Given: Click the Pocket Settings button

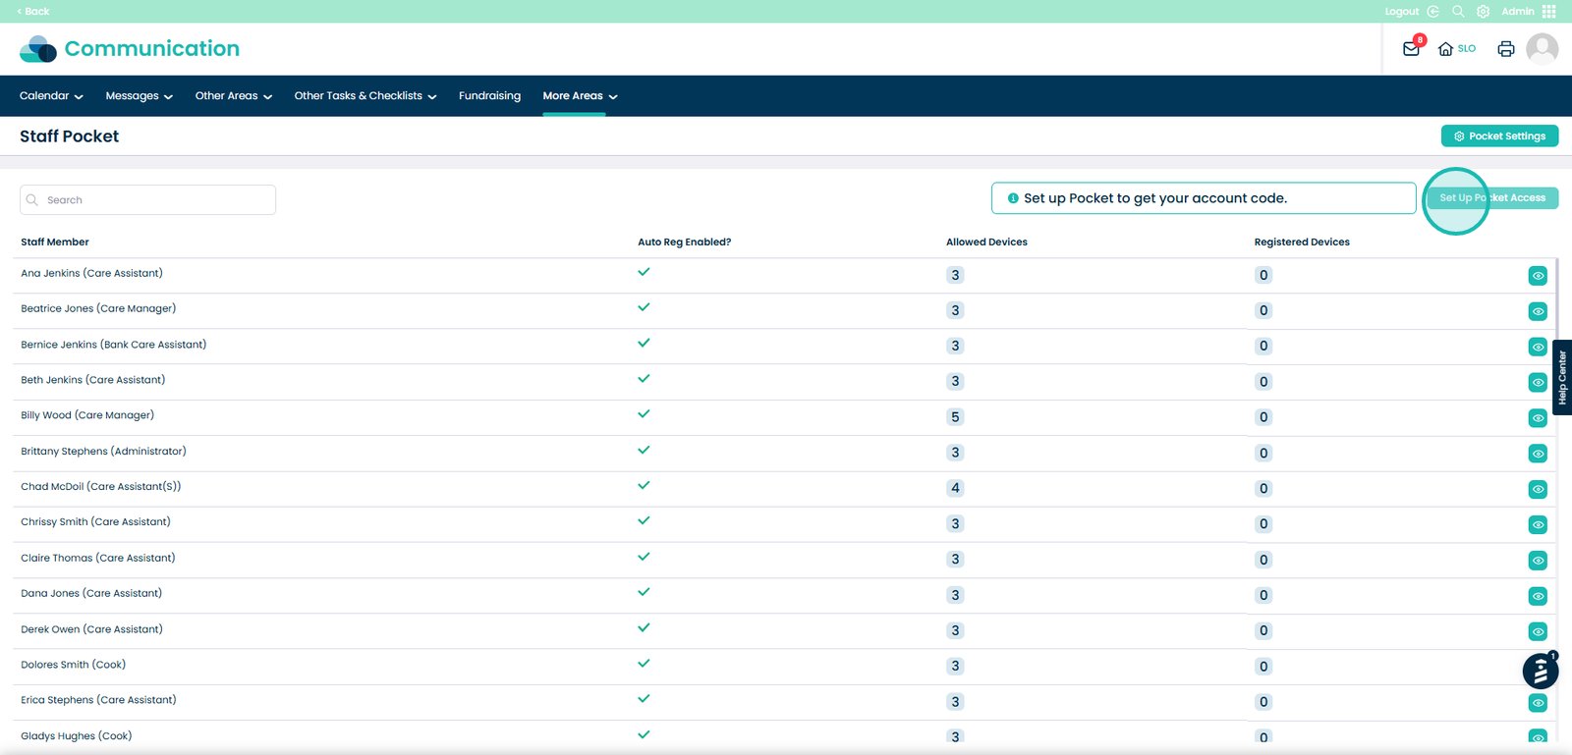Looking at the screenshot, I should [x=1499, y=136].
